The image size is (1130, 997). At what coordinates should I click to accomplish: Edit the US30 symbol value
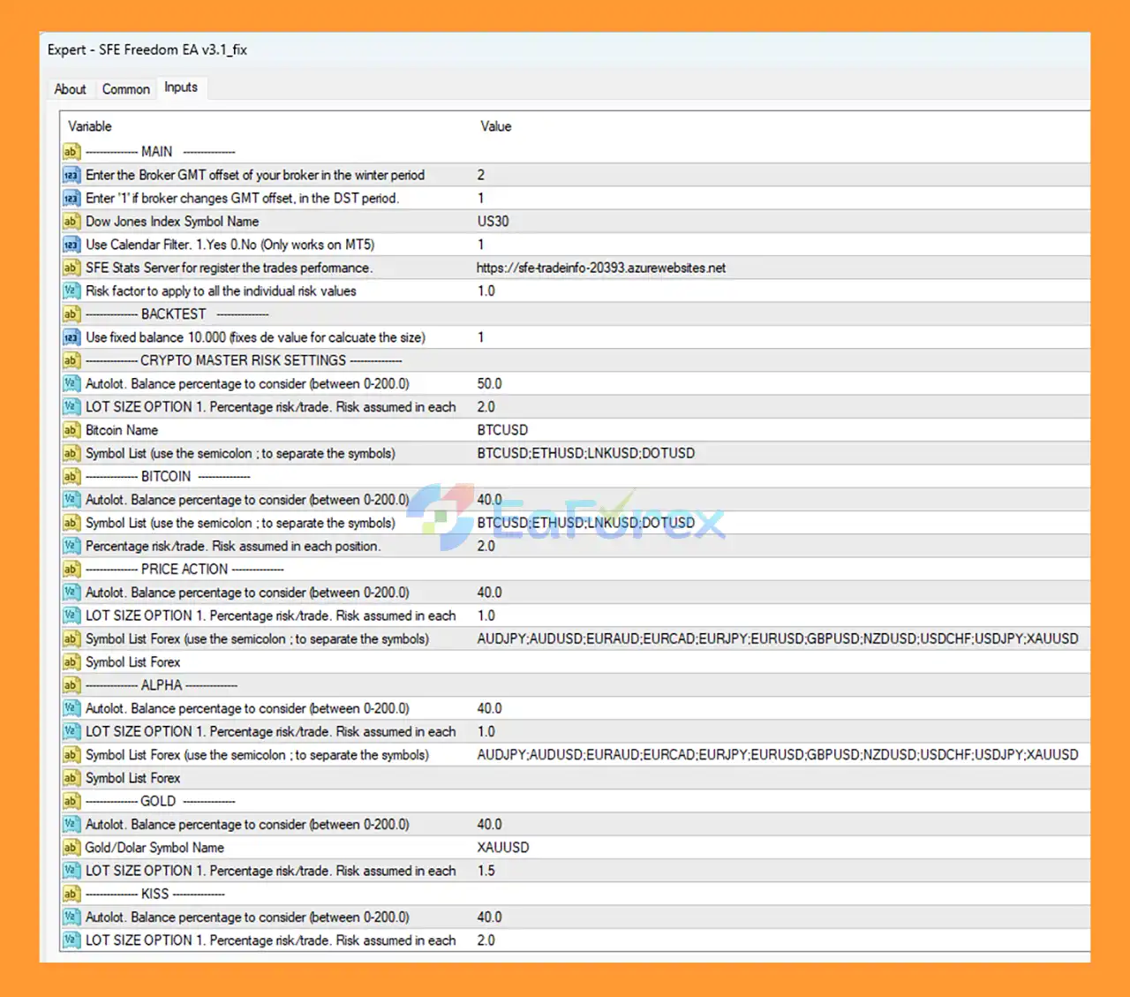(x=493, y=222)
